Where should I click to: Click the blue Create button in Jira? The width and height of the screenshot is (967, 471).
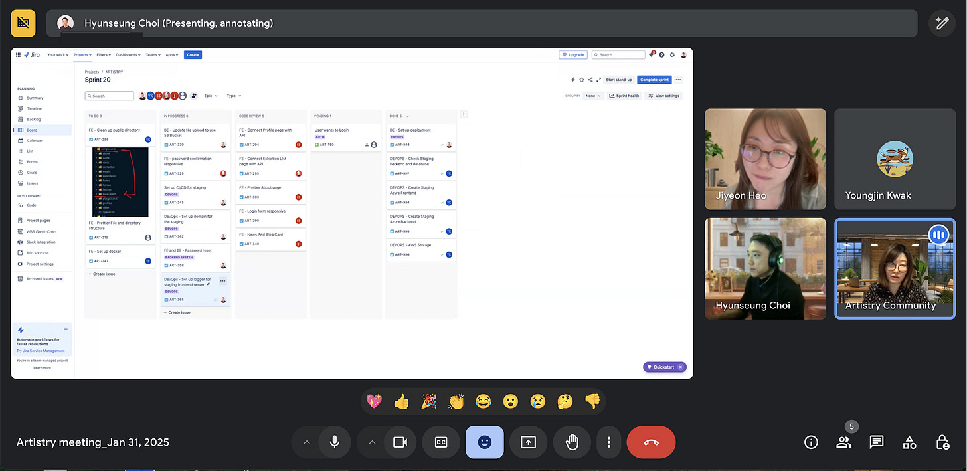(193, 55)
